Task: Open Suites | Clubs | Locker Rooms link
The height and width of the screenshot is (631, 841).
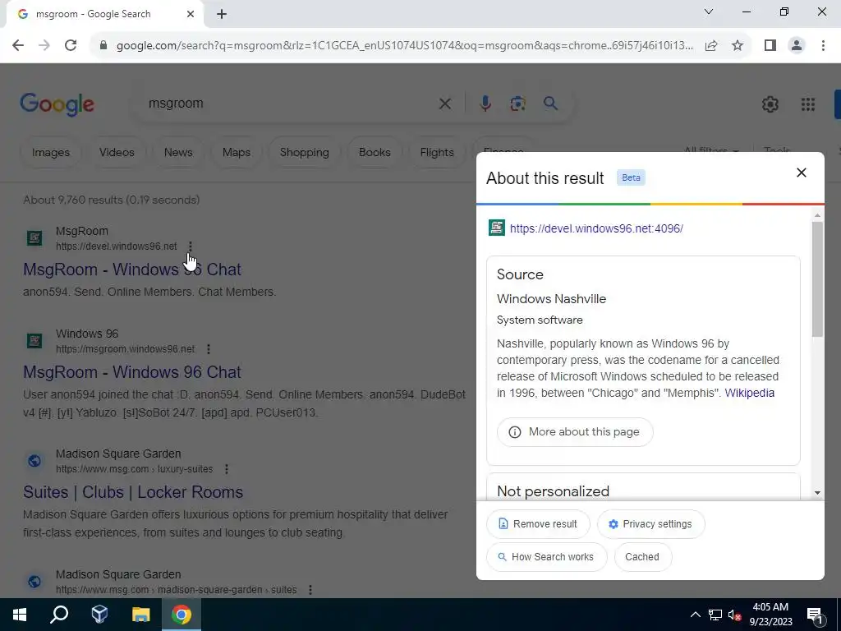Action: click(133, 493)
